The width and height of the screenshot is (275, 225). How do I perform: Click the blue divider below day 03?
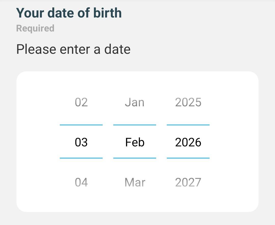pos(81,158)
